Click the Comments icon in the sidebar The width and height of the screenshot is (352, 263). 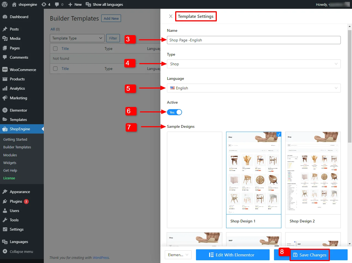point(5,57)
